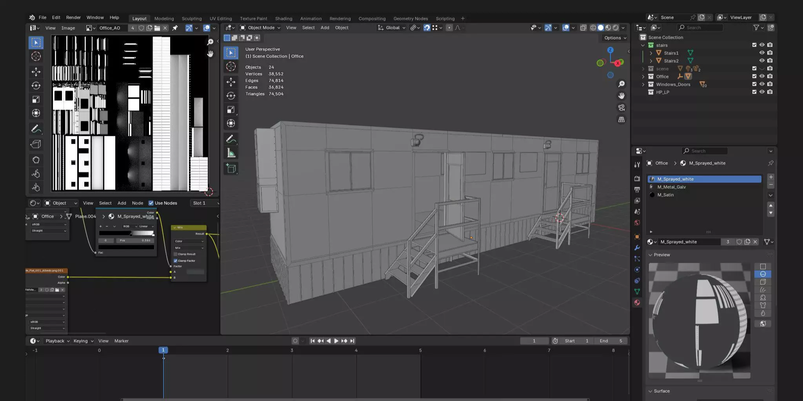Toggle camera view in the 3D viewport

click(x=621, y=108)
